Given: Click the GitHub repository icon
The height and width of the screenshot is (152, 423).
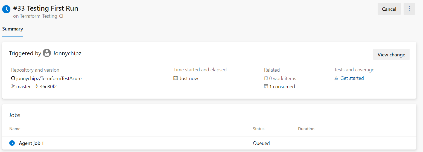Looking at the screenshot, I should (x=13, y=78).
